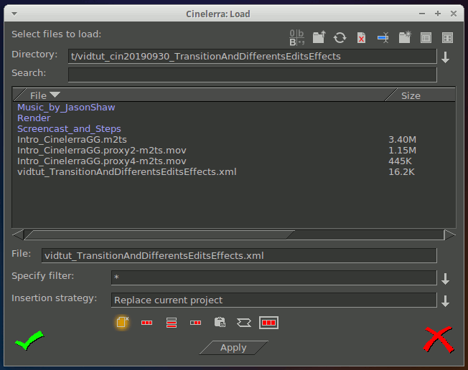Click the horizontal scrollbar under file list
The image size is (468, 370).
[x=158, y=234]
